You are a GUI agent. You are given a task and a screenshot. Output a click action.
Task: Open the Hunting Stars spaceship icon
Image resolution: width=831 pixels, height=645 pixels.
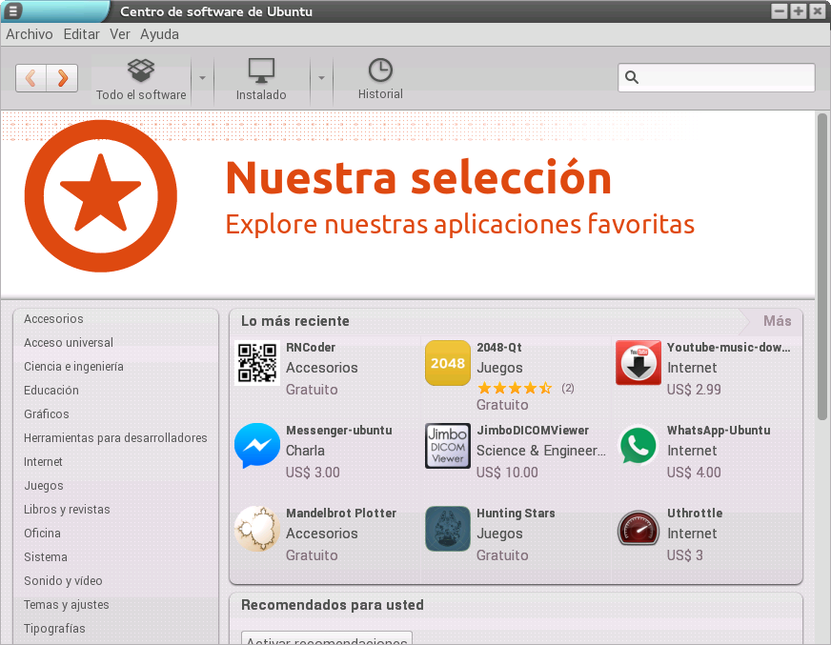pos(448,529)
